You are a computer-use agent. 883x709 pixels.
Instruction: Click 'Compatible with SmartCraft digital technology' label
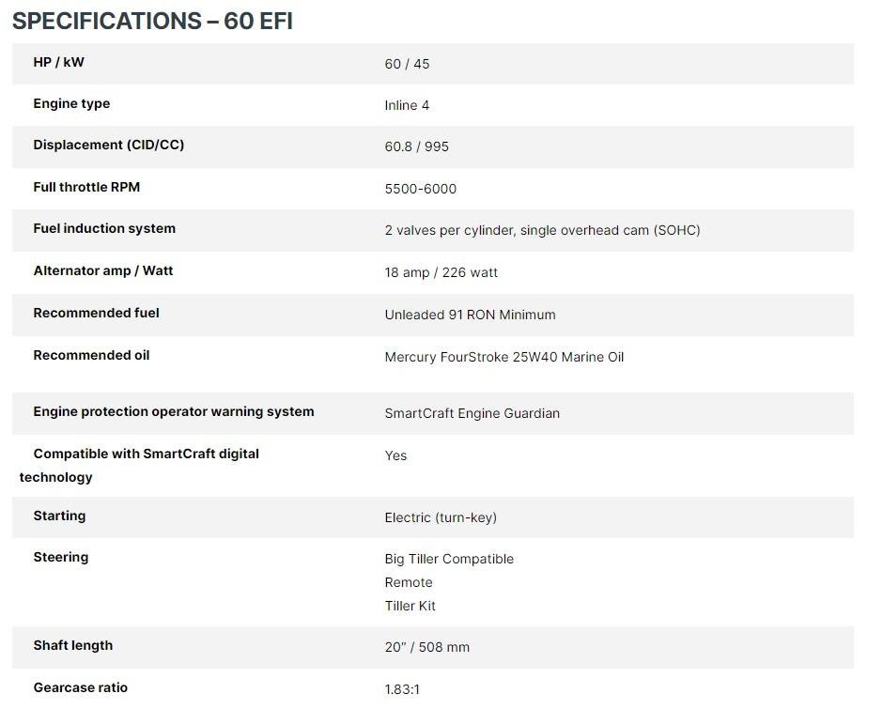[x=146, y=454]
